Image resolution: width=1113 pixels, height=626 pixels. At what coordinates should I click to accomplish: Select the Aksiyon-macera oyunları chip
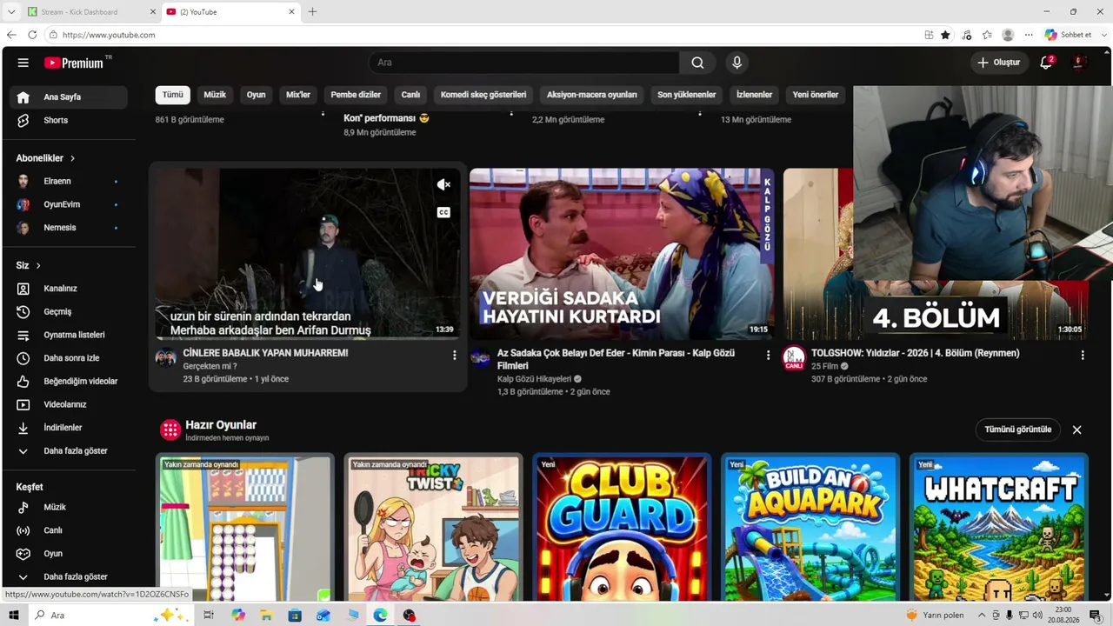click(x=592, y=95)
